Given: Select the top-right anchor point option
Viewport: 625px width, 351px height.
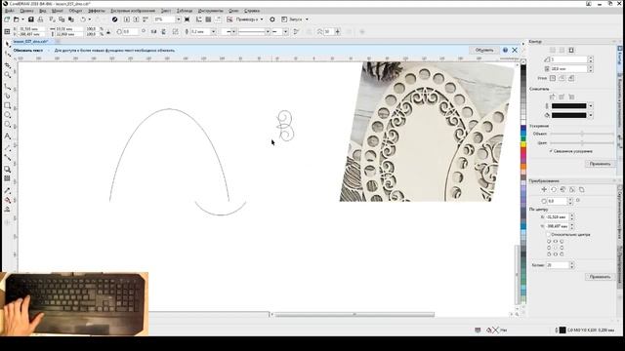Looking at the screenshot, I should click(562, 242).
